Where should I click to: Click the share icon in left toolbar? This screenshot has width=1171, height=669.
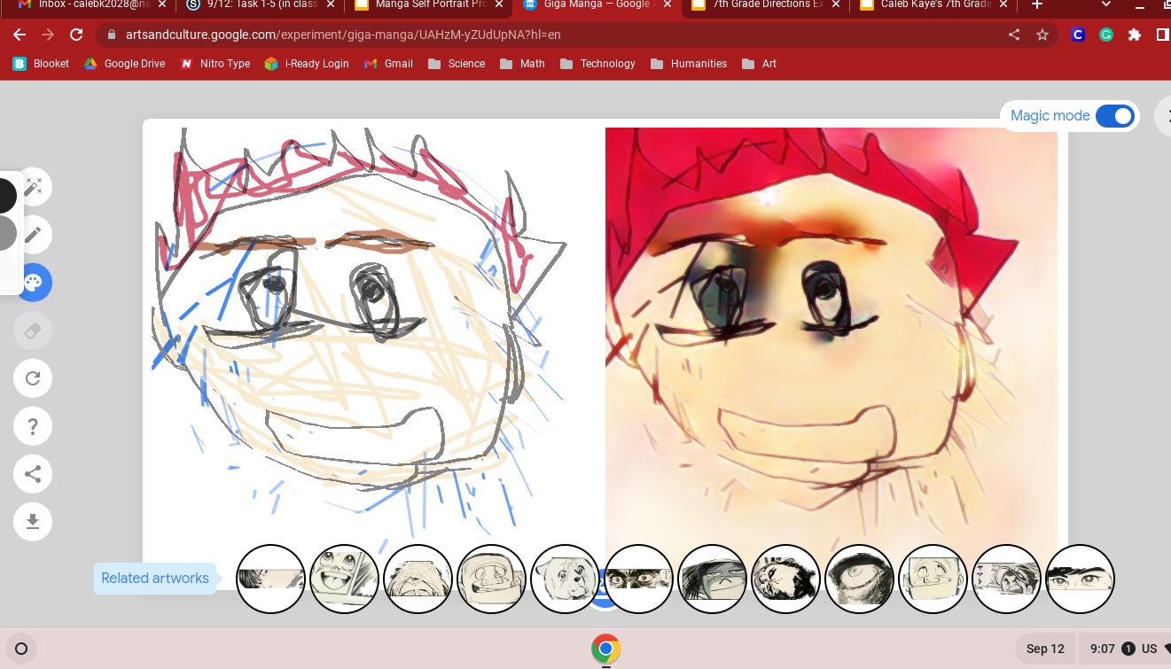tap(33, 474)
